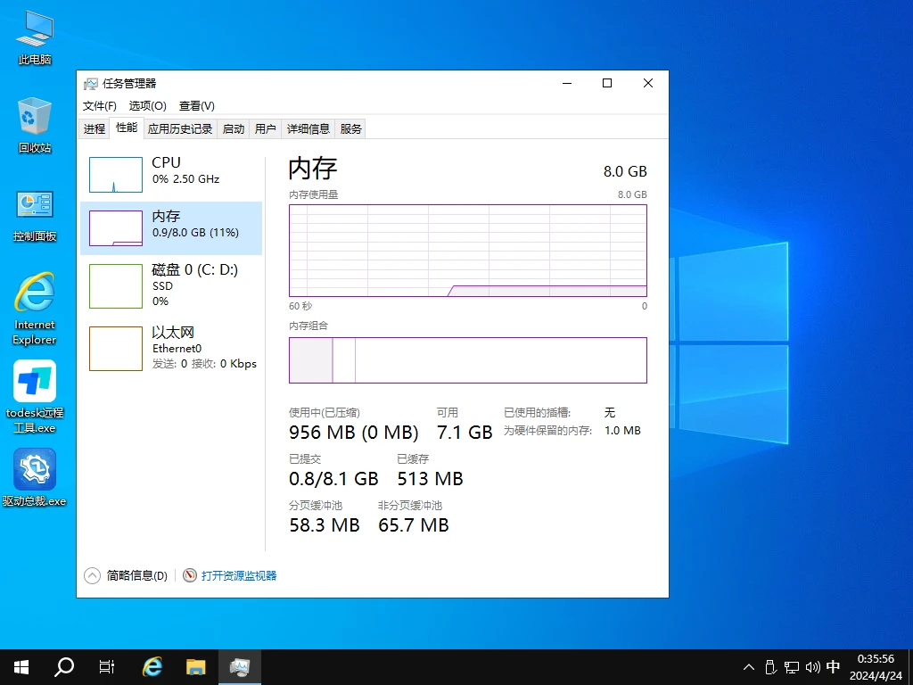This screenshot has width=913, height=685.
Task: Click the volume speaker tray icon
Action: [813, 667]
